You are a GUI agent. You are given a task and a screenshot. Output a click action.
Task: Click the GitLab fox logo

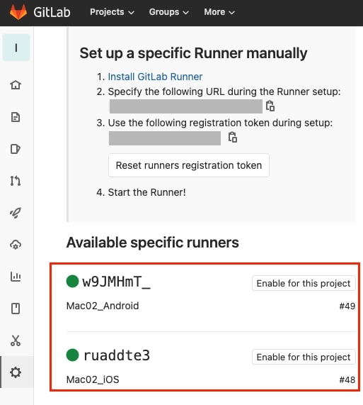click(x=18, y=12)
